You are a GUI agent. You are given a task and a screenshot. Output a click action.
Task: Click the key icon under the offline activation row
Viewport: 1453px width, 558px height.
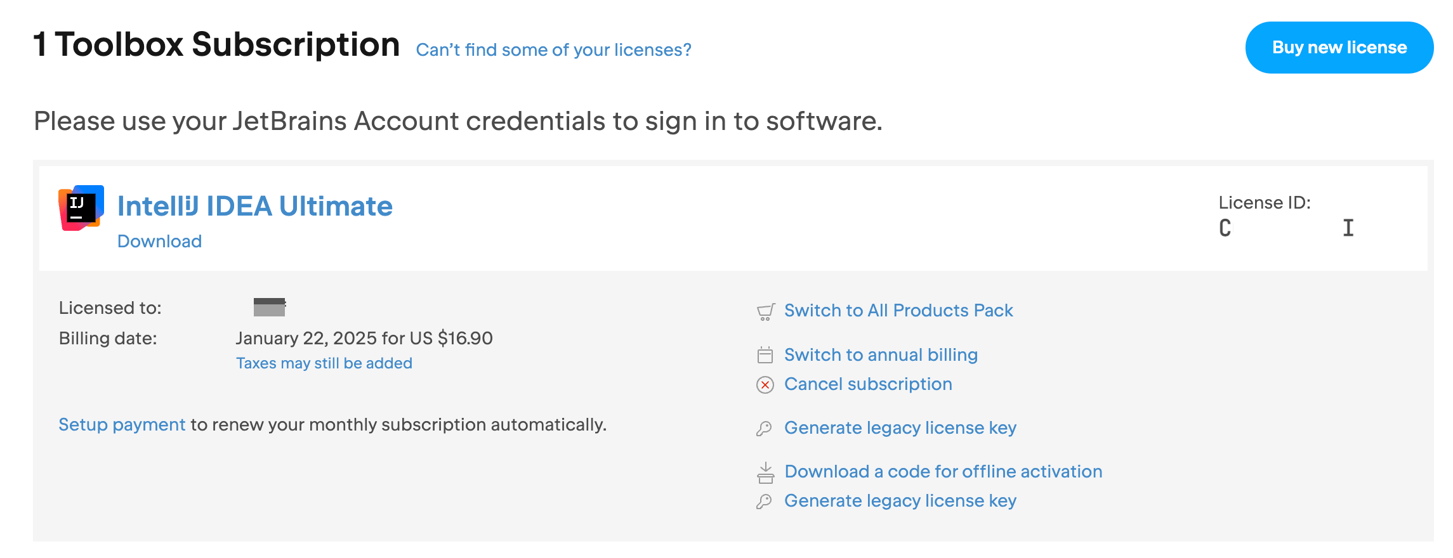(x=765, y=502)
